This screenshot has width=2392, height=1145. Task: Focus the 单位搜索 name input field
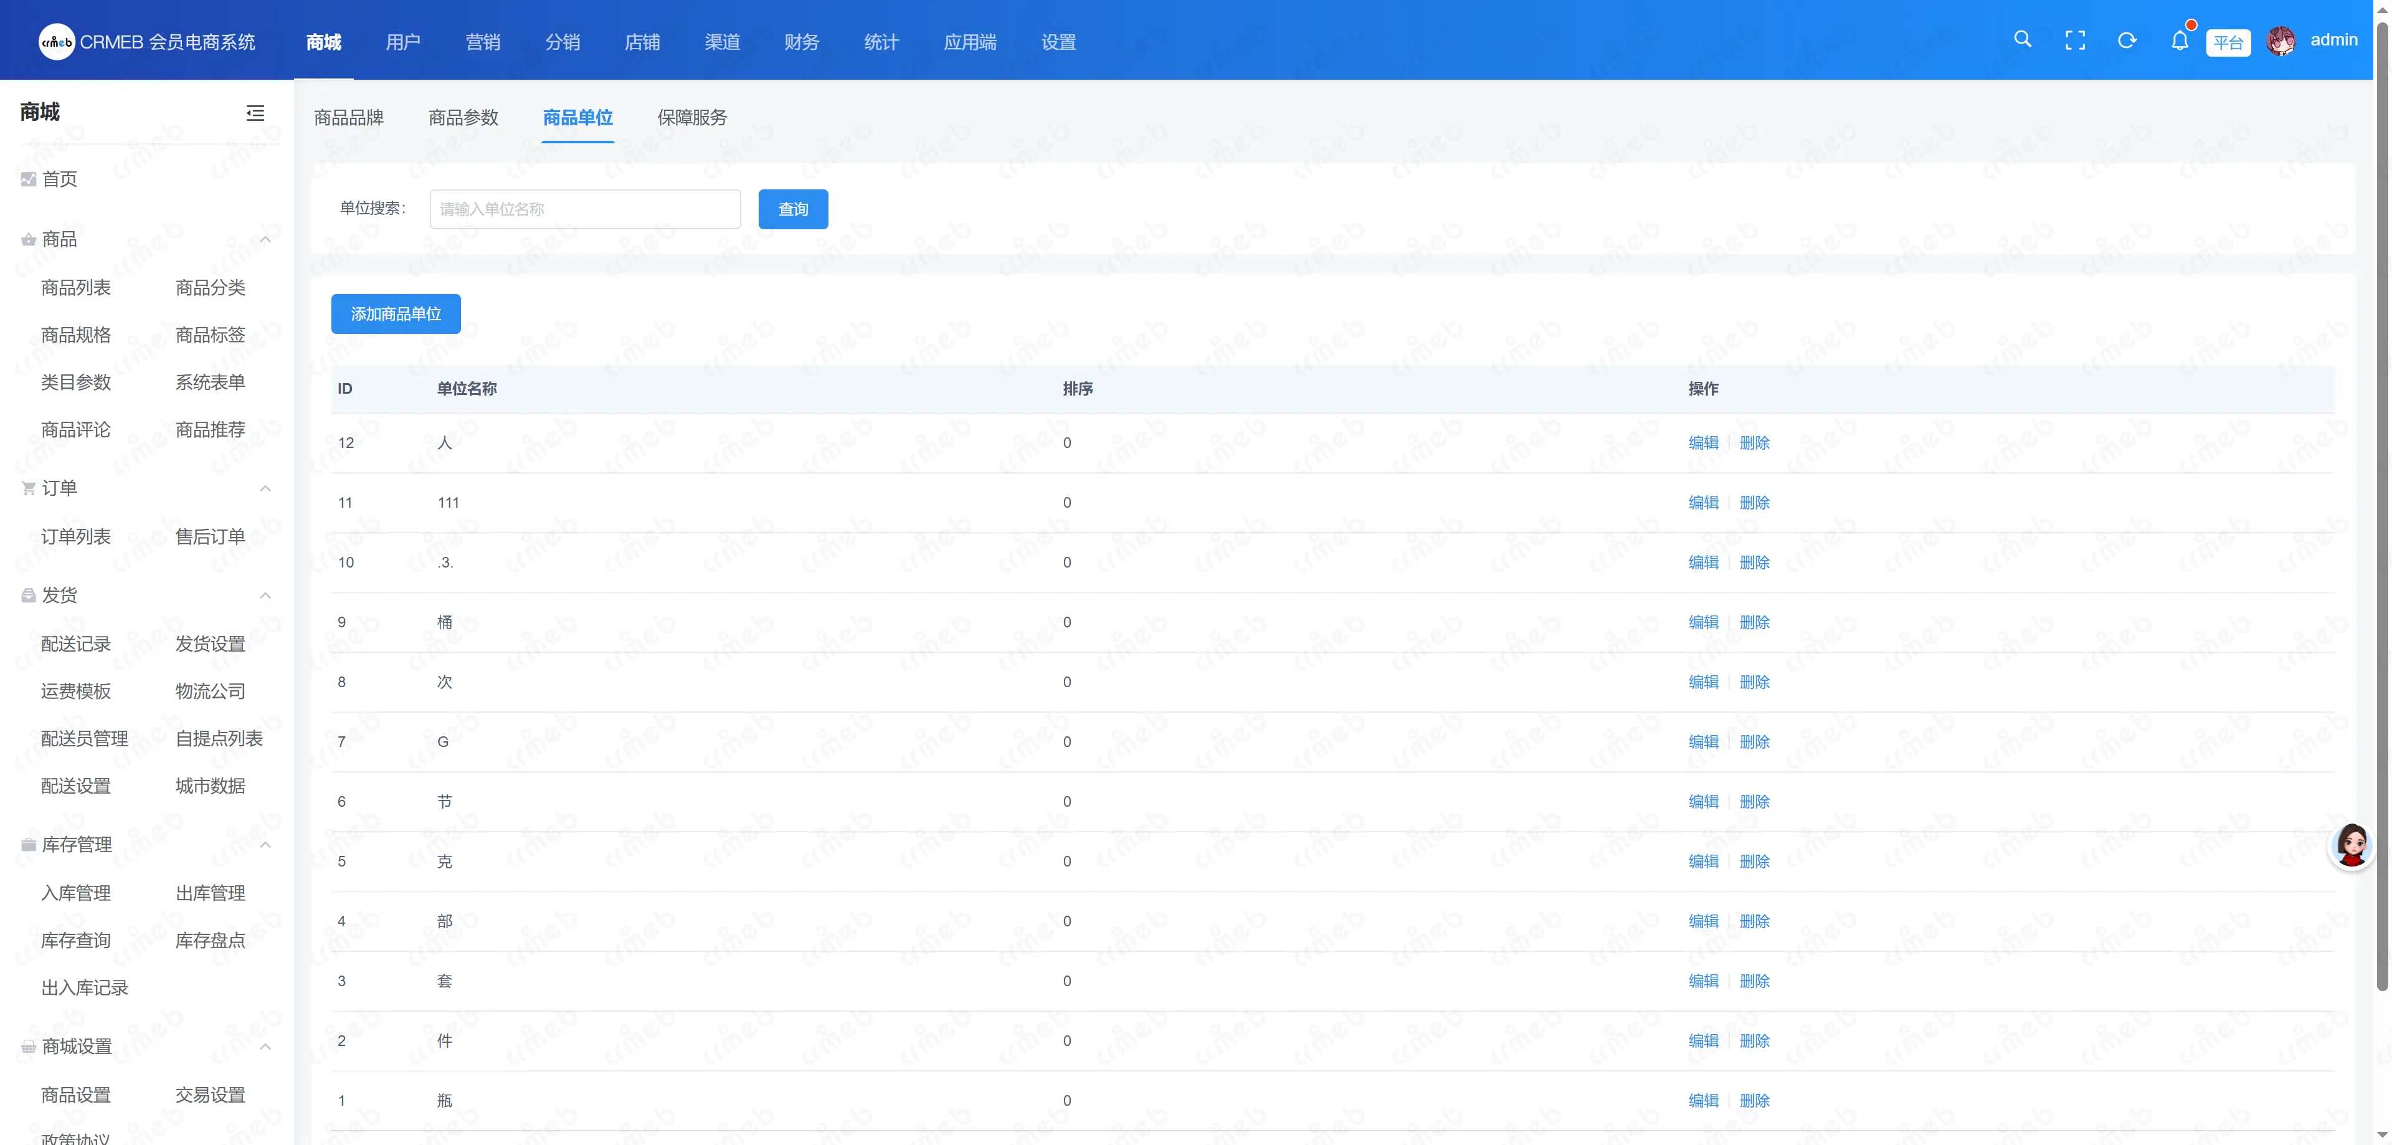click(x=585, y=209)
